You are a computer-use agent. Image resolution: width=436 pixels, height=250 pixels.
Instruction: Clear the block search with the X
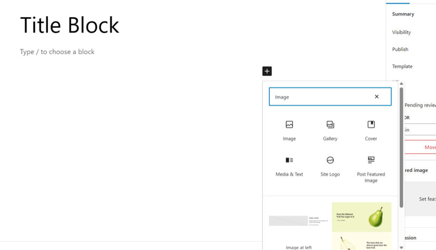[377, 97]
